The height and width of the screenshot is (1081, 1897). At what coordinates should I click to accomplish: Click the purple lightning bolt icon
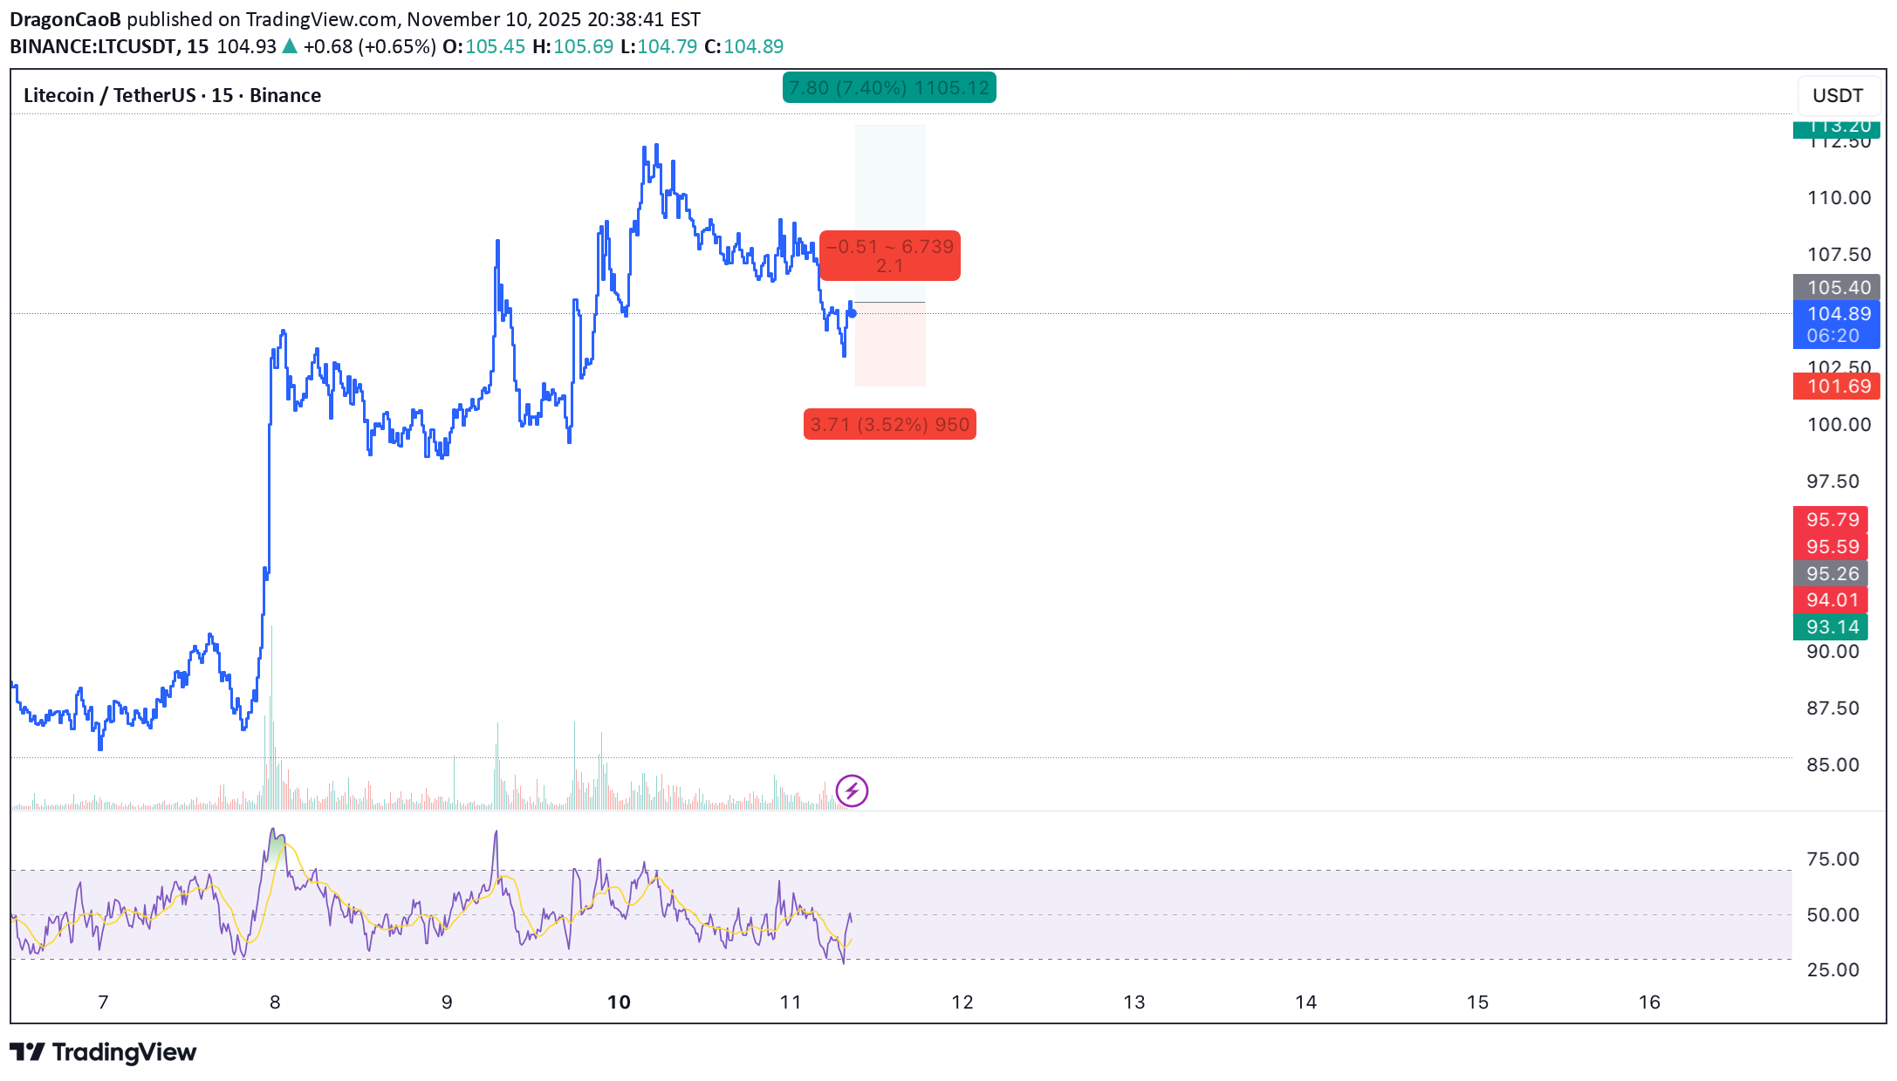coord(852,791)
